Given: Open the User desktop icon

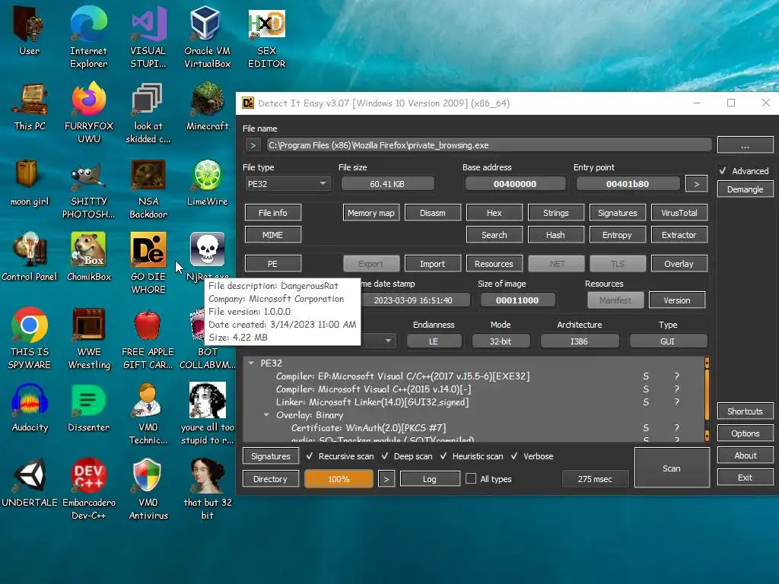Looking at the screenshot, I should coord(30,30).
